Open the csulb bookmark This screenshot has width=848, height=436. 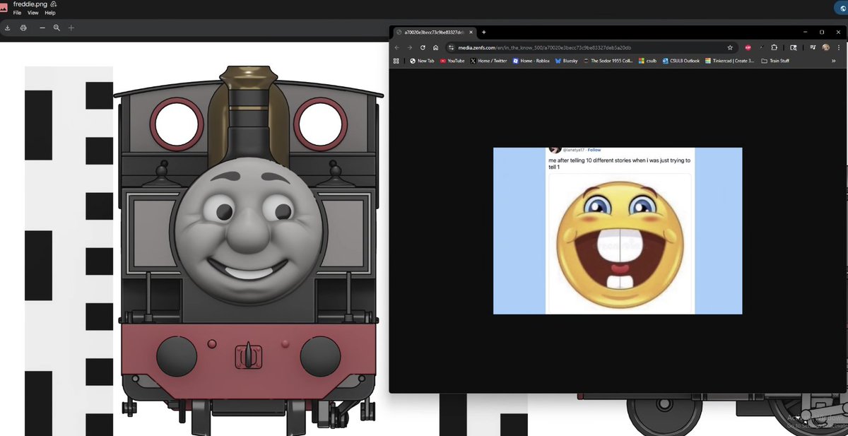pos(647,61)
